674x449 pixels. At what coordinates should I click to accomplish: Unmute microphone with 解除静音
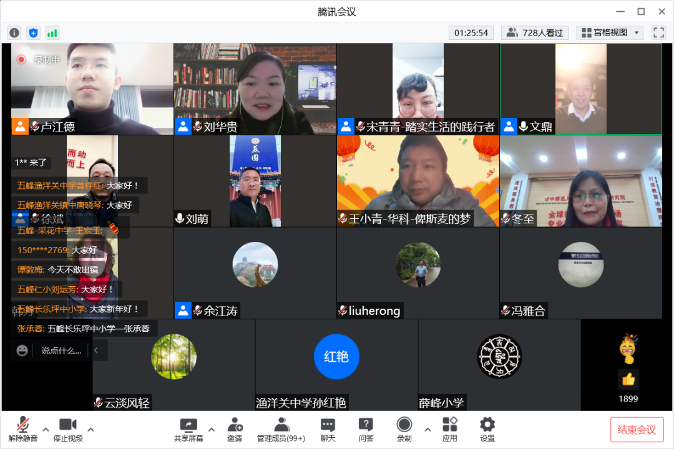coord(23,429)
